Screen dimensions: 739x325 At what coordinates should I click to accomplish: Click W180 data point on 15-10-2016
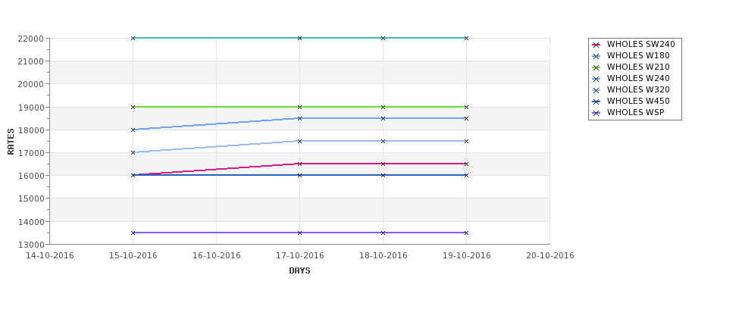[x=133, y=38]
